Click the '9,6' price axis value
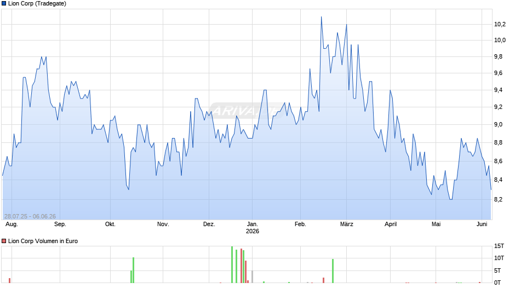Viewport: 515px width, 288px height. (x=498, y=73)
